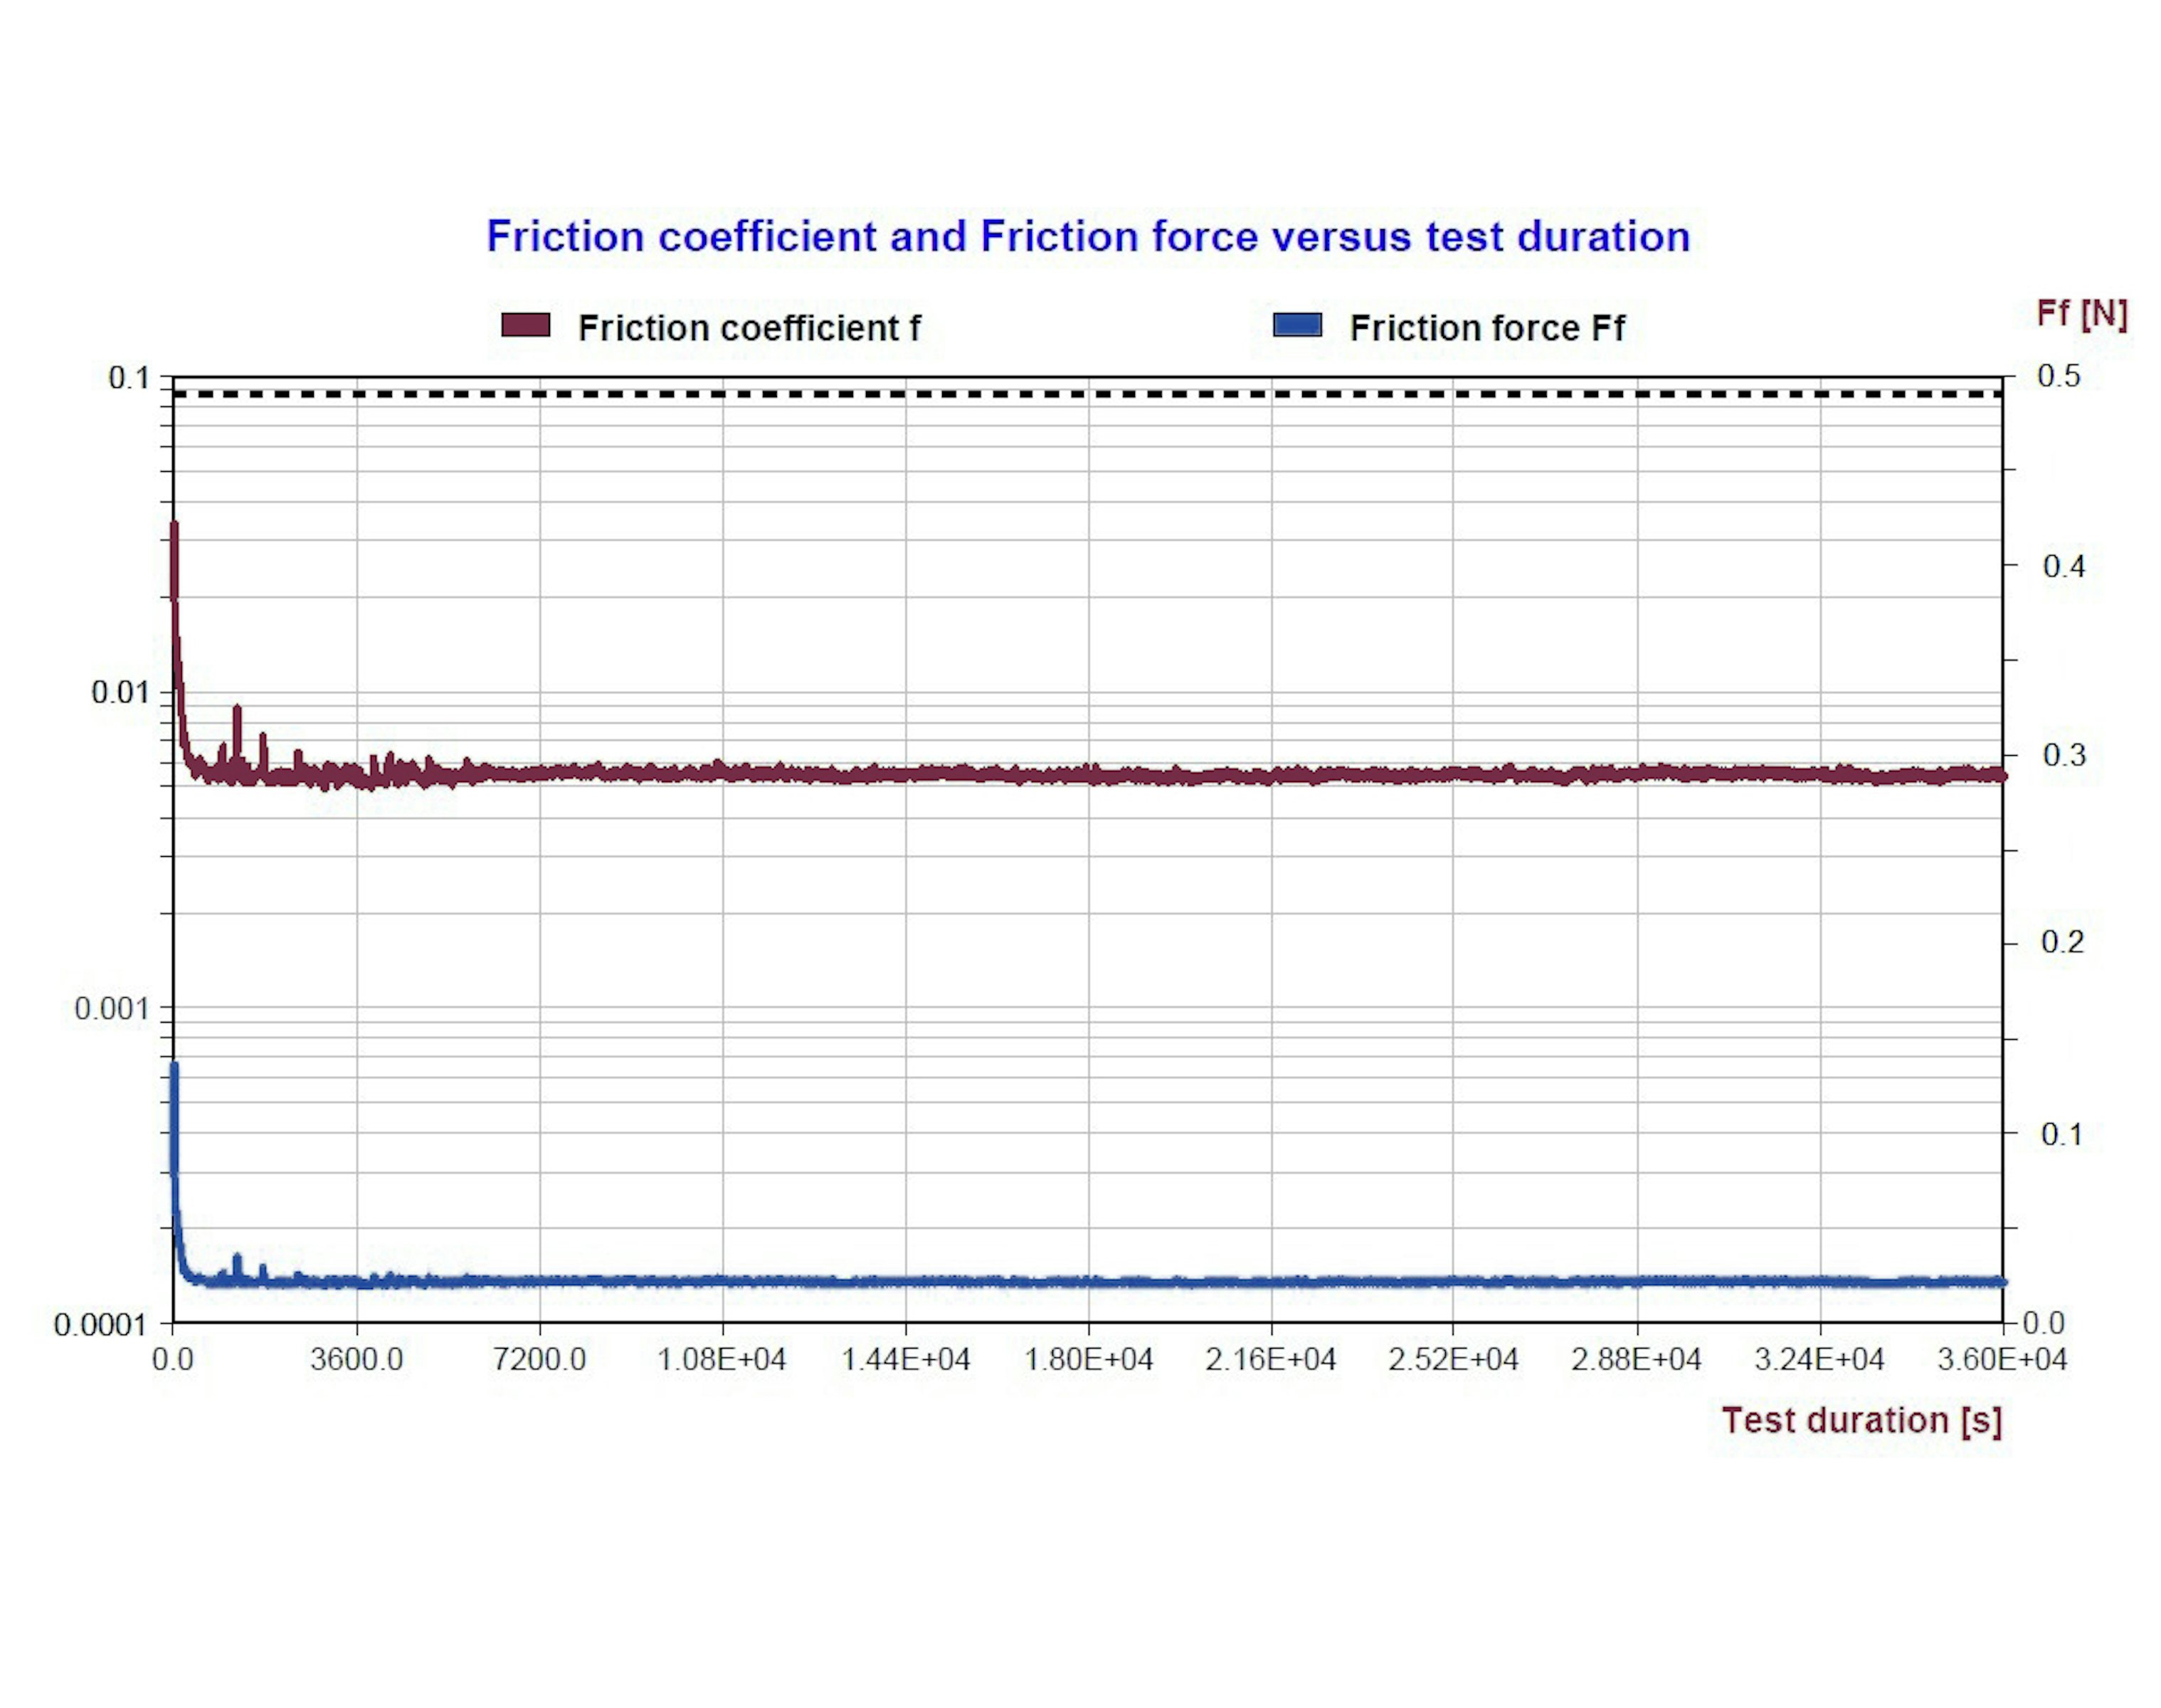The image size is (2161, 1708).
Task: Click the 3600.0 x-axis tick label
Action: [x=356, y=1360]
